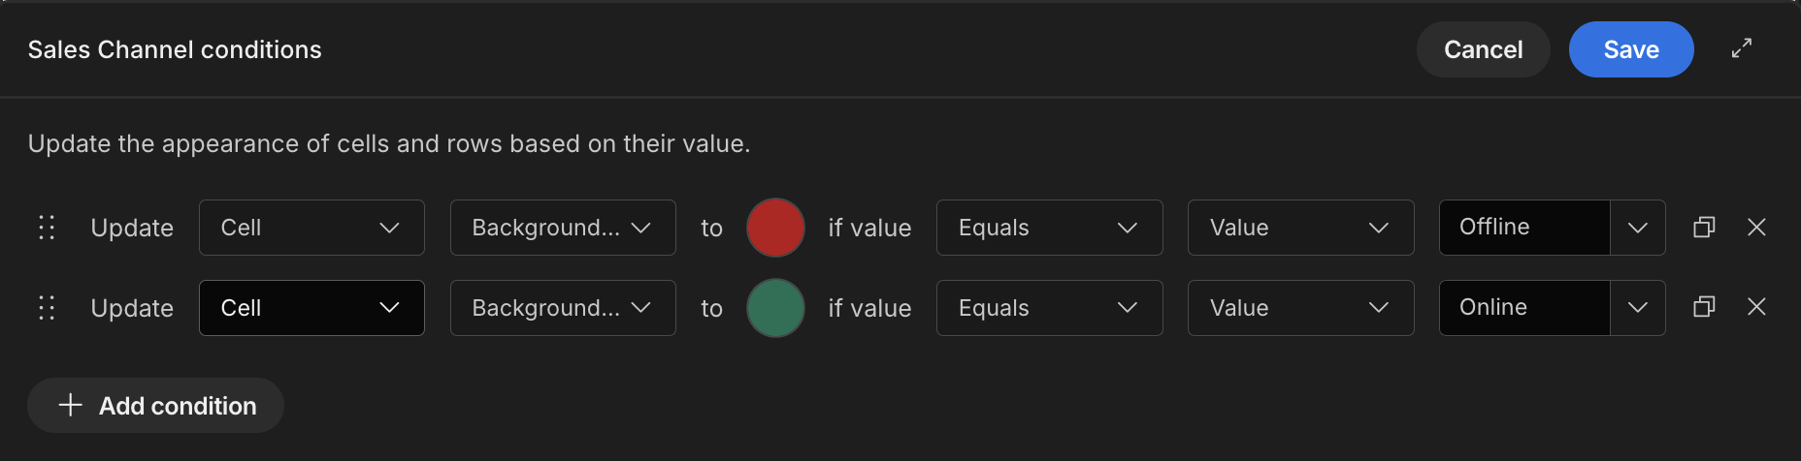
Task: Open the Cell dropdown in the first condition
Action: pyautogui.click(x=311, y=228)
